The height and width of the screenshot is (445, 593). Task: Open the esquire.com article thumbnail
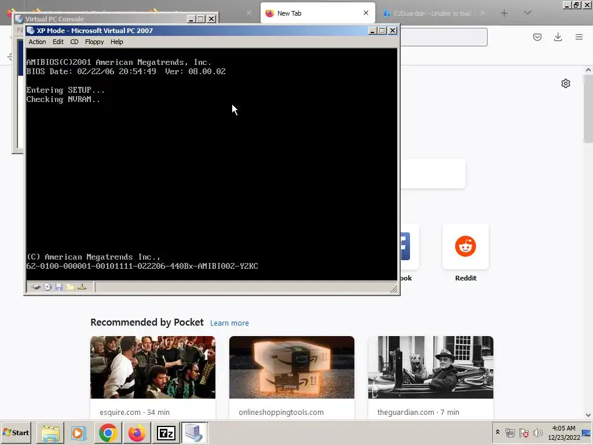153,367
